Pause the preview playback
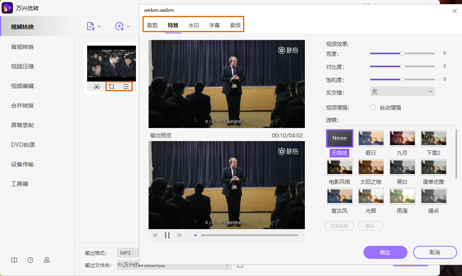Image resolution: width=462 pixels, height=276 pixels. tap(167, 235)
